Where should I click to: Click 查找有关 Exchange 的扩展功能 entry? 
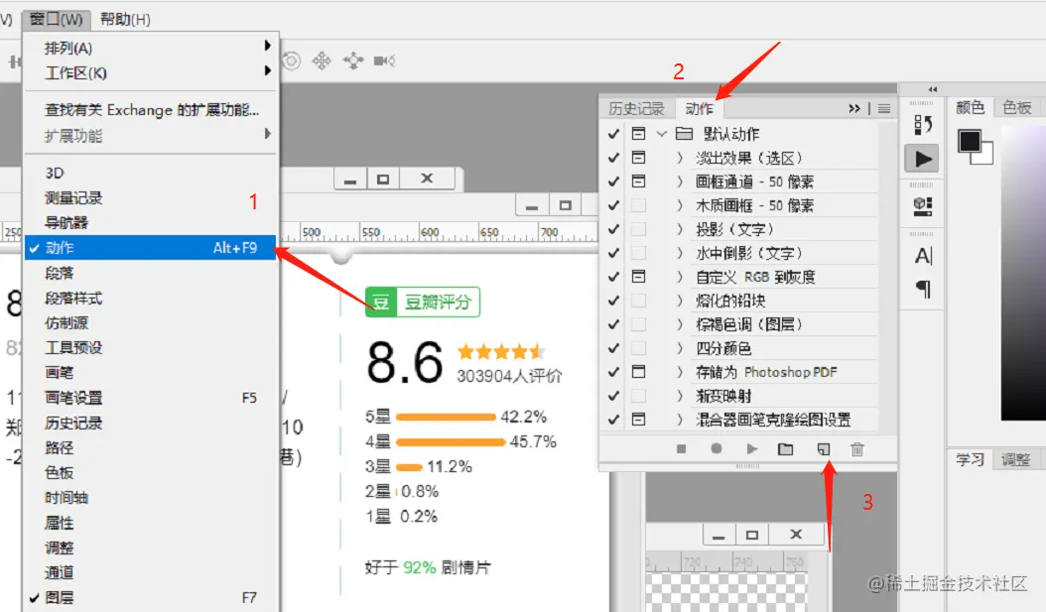[150, 110]
